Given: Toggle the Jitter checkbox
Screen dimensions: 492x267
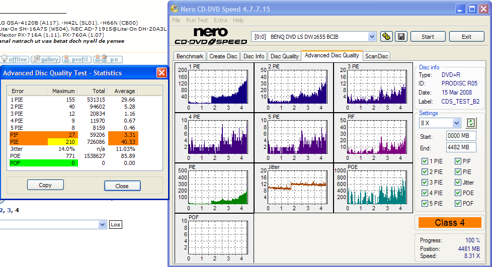Looking at the screenshot, I should pos(458,183).
